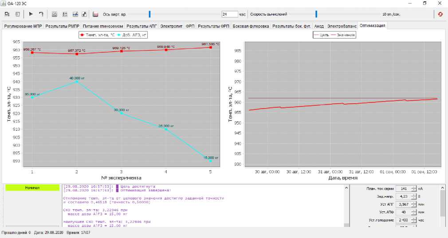Click the green 'Номинал' button
The height and width of the screenshot is (238, 448).
coord(31,188)
